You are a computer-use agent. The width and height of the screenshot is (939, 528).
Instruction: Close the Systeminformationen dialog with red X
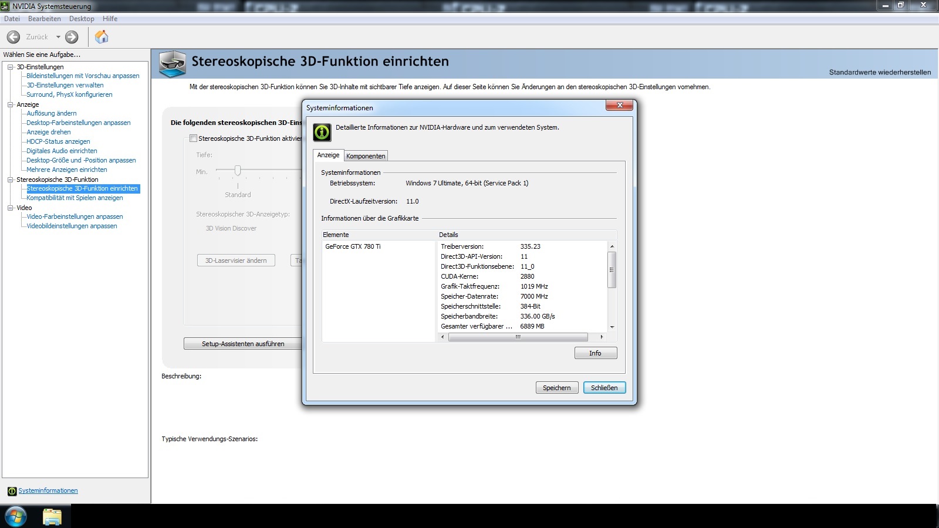click(x=619, y=105)
